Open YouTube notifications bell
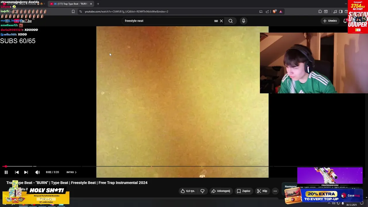This screenshot has width=368, height=207. (x=345, y=21)
